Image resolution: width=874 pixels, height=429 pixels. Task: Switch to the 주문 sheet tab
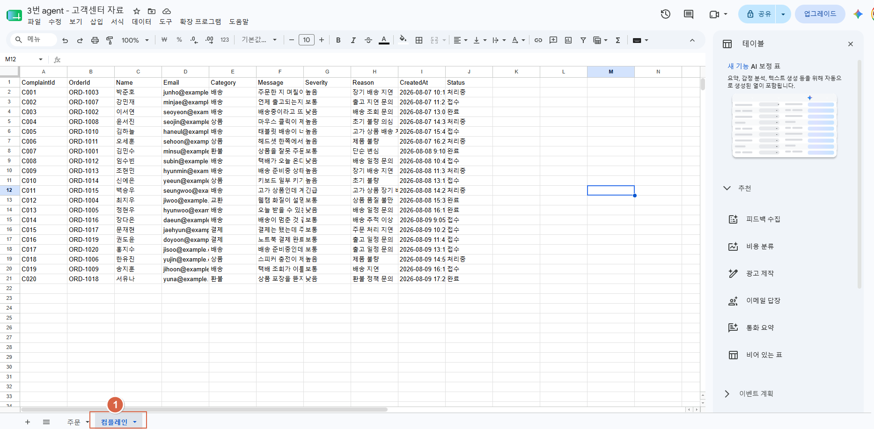[73, 422]
